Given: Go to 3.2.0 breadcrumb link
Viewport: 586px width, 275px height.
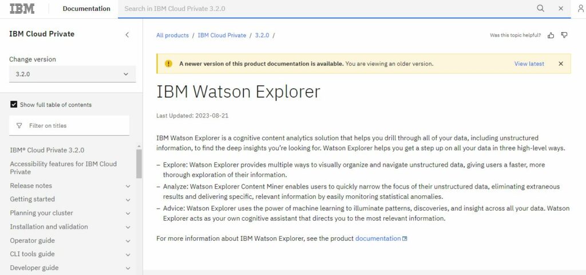Looking at the screenshot, I should coord(262,35).
